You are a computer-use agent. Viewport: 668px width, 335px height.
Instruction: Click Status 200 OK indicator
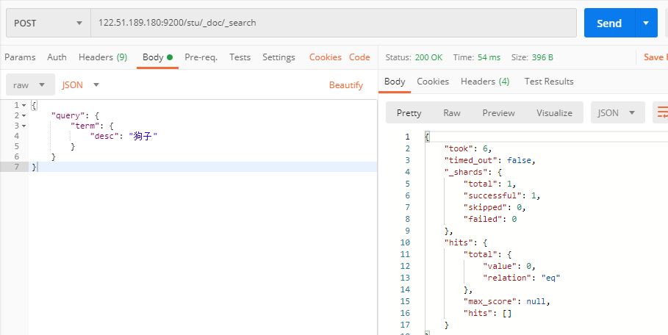tap(414, 57)
